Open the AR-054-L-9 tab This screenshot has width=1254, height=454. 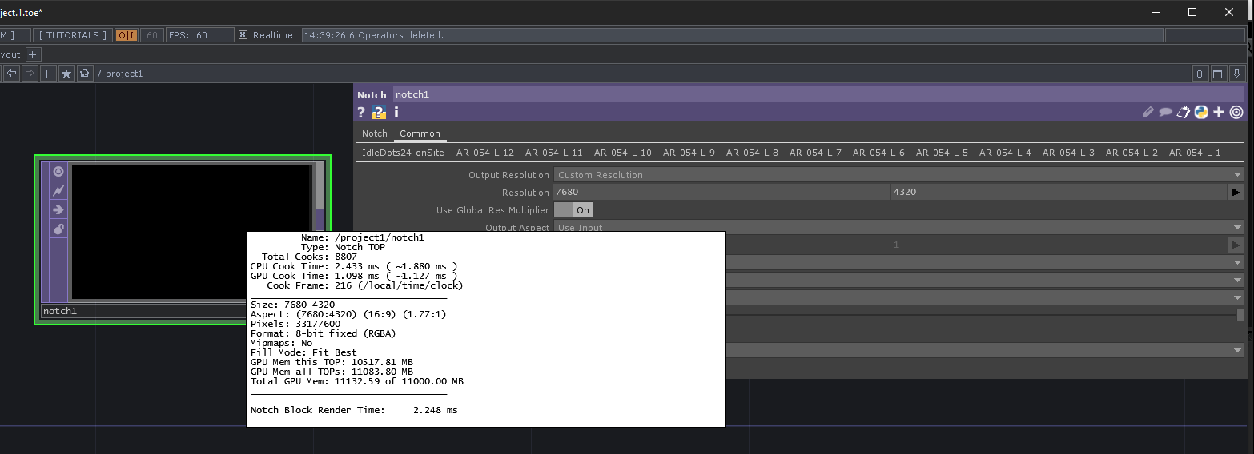tap(689, 153)
